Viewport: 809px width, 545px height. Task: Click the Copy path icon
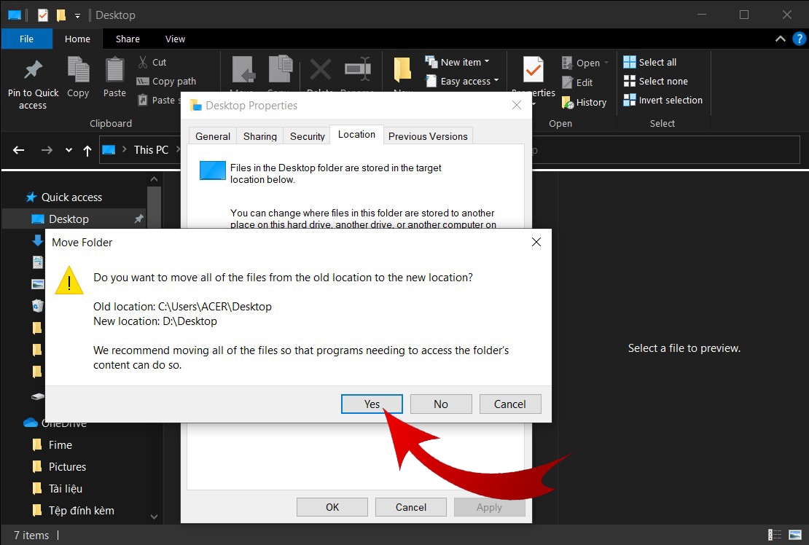coord(142,81)
